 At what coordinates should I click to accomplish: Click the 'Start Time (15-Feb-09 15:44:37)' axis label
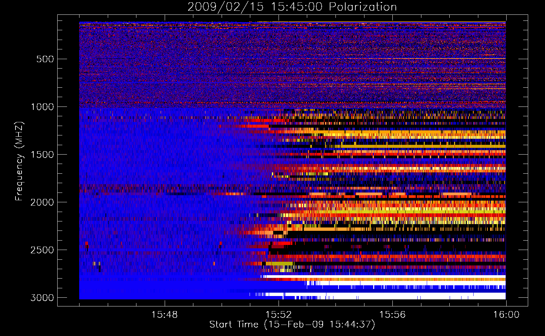[x=292, y=325]
